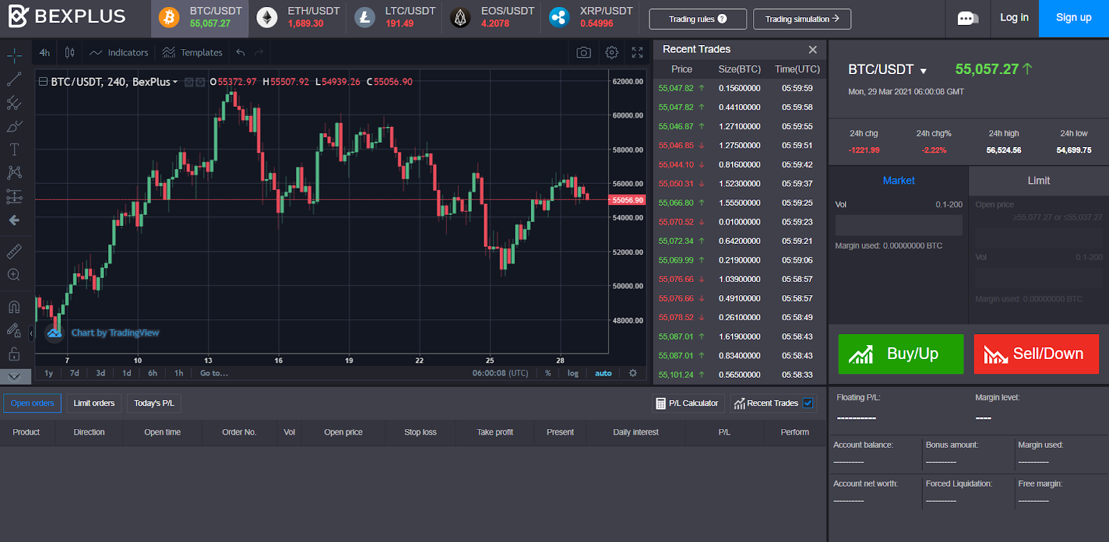Click the Bitcoin BTC/USDT pair icon
Screen dimensions: 1109x542
coord(169,17)
